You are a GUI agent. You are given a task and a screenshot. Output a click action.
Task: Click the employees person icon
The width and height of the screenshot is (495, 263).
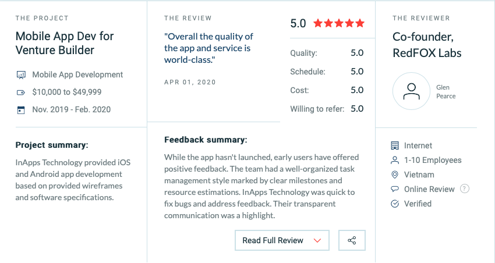click(x=395, y=160)
